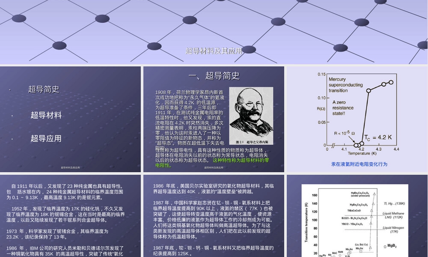This screenshot has height=257, width=428.
Task: Click the paragraph starting 1986 年，IBM 公司
Action: 65,251
